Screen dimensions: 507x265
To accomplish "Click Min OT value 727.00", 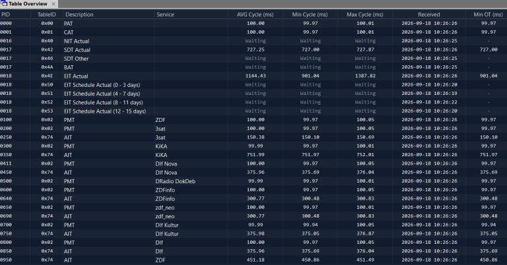I will click(x=489, y=49).
